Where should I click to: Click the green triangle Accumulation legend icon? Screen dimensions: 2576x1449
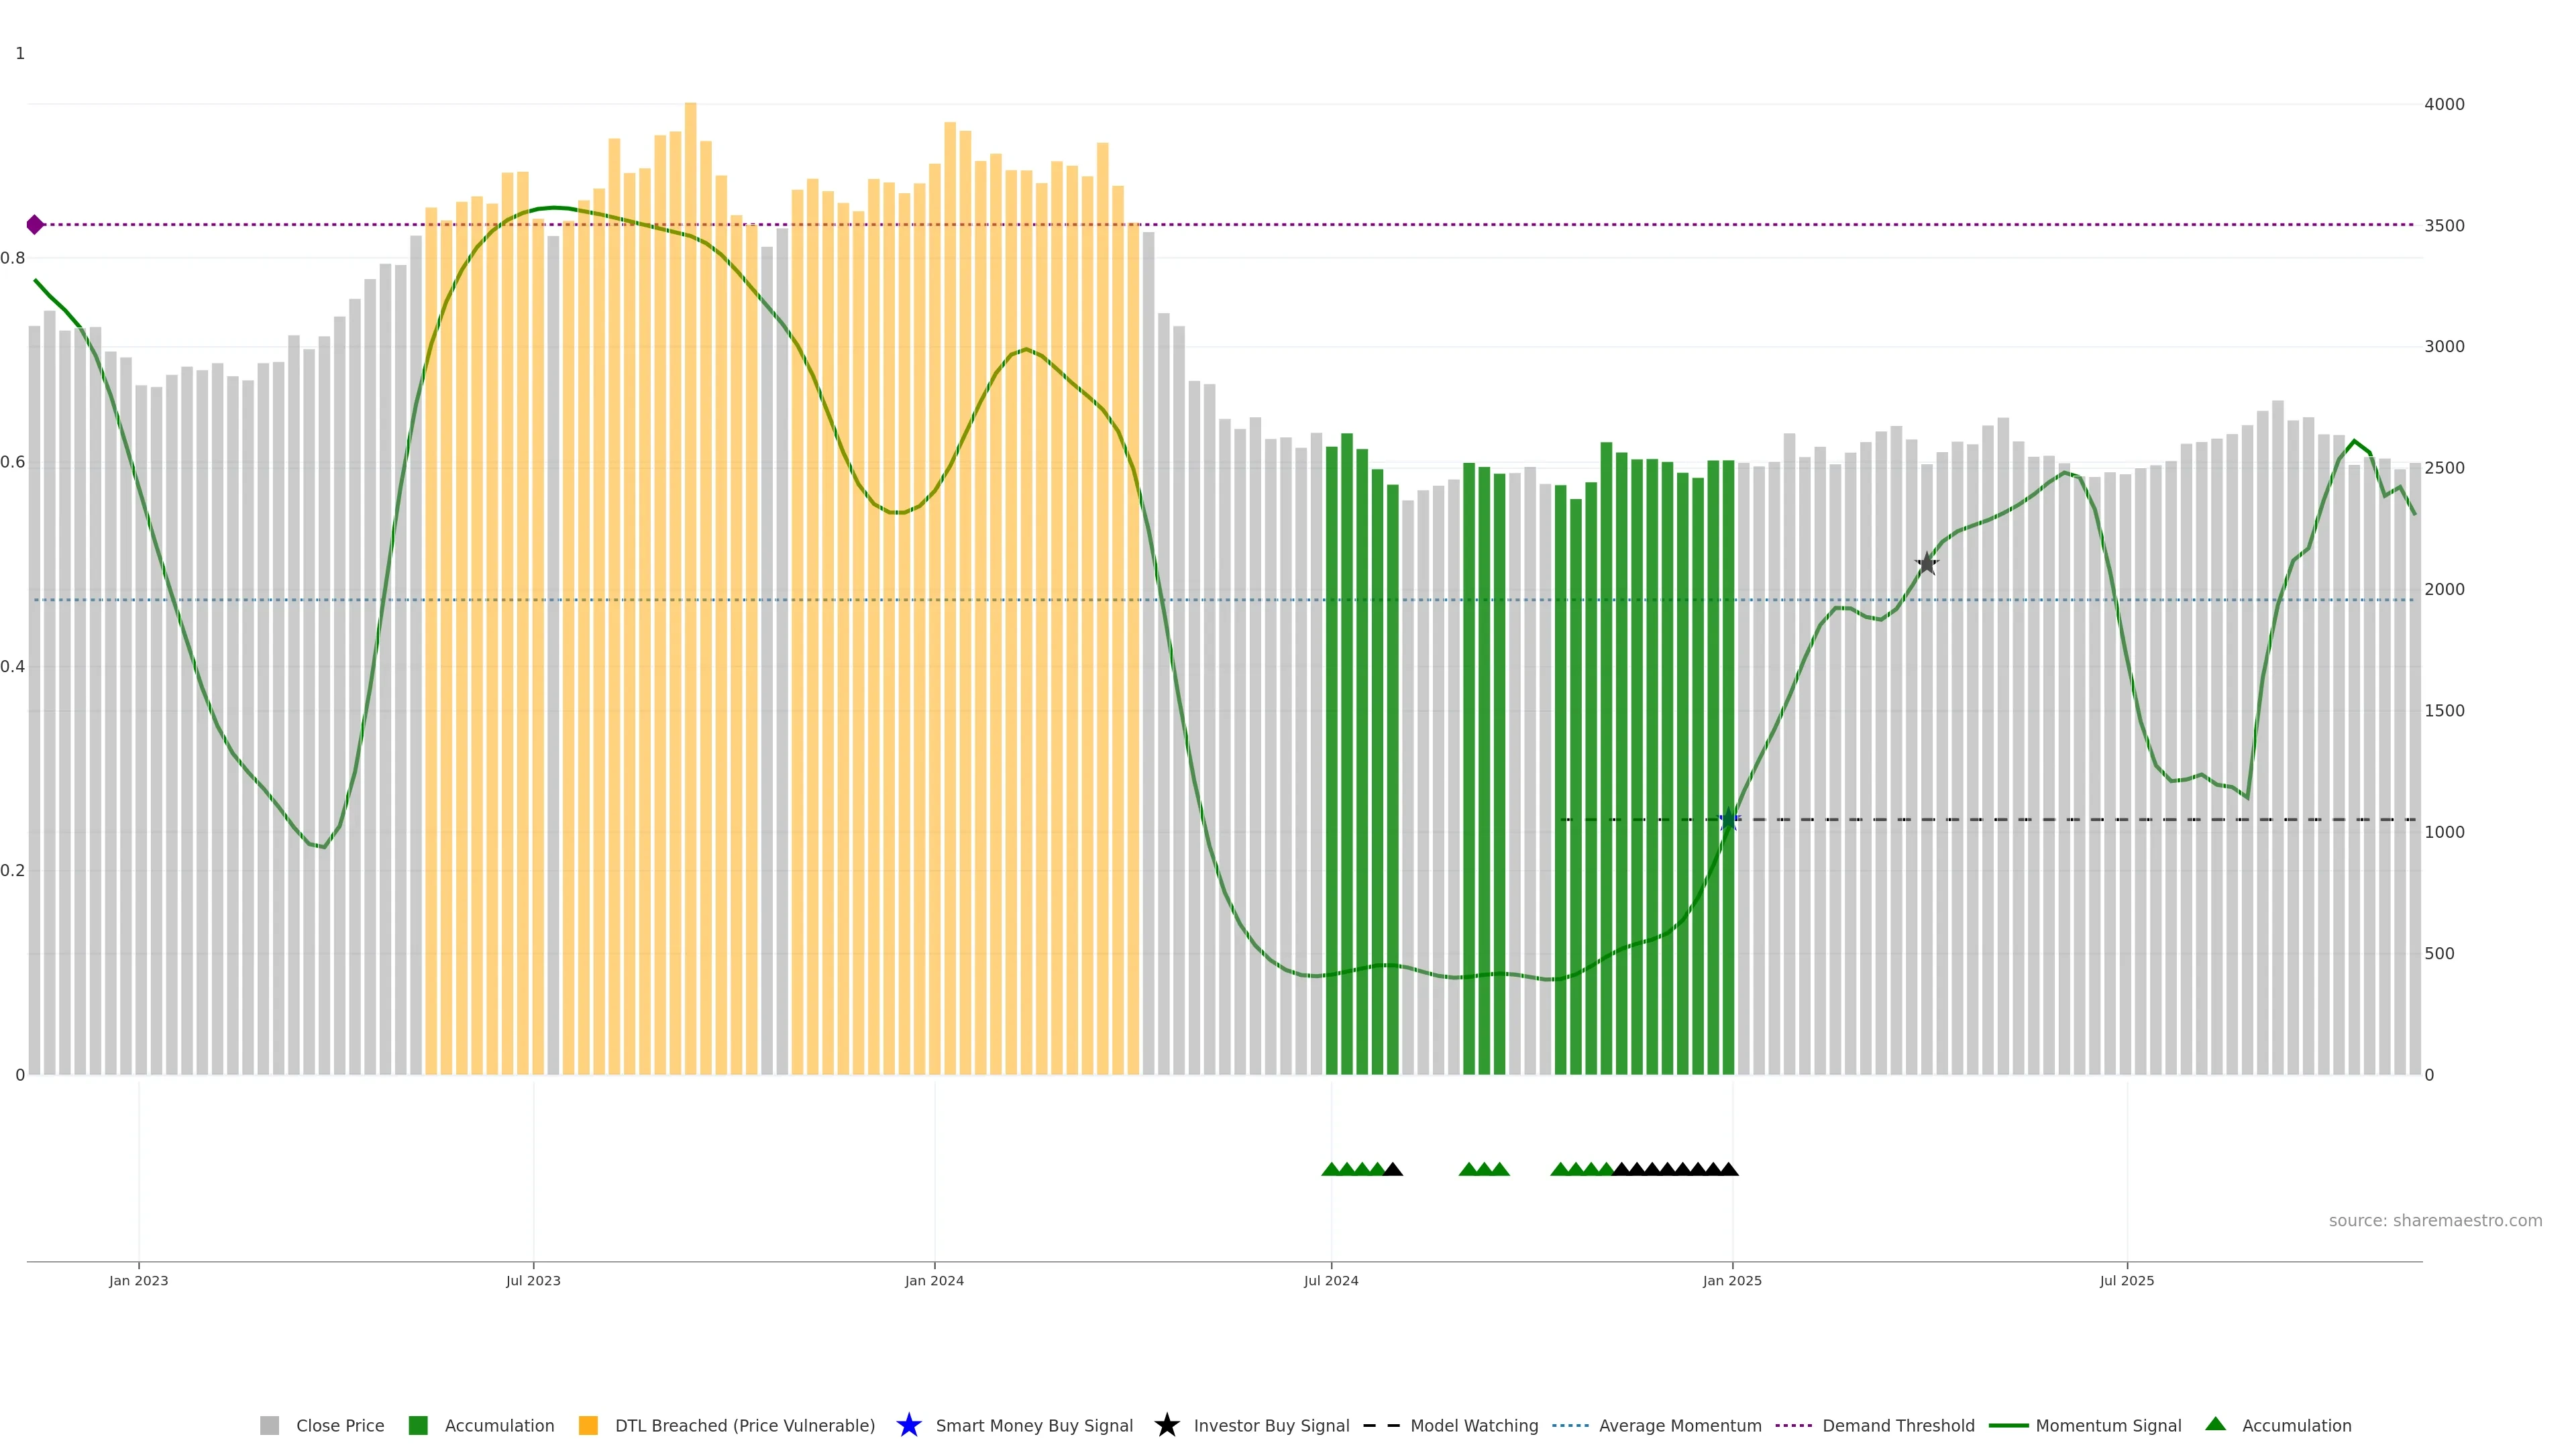point(2215,1424)
